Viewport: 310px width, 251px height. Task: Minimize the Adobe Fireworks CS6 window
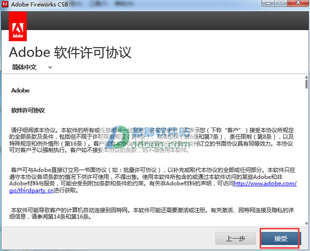click(268, 3)
